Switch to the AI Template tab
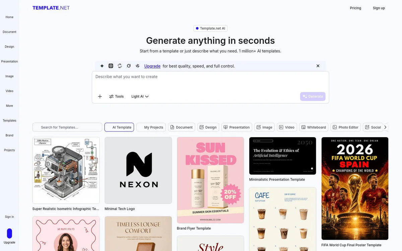The height and width of the screenshot is (251, 402). [119, 127]
